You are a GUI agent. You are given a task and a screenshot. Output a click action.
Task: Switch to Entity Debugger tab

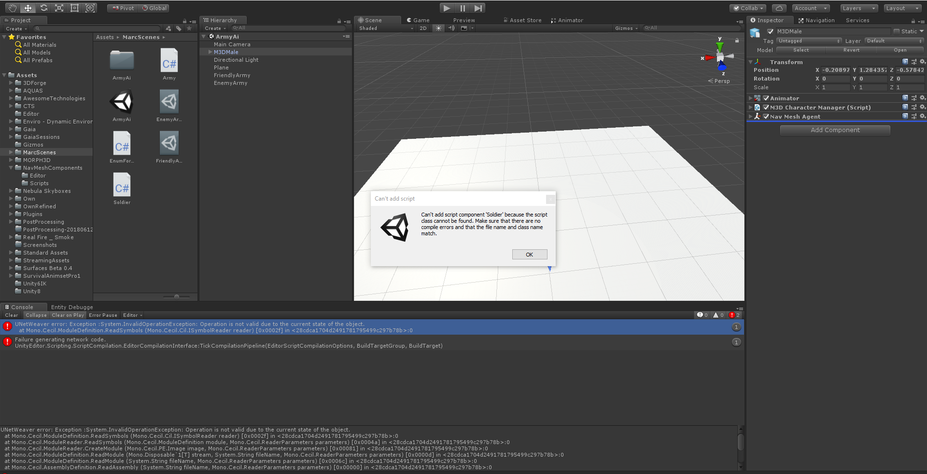72,307
